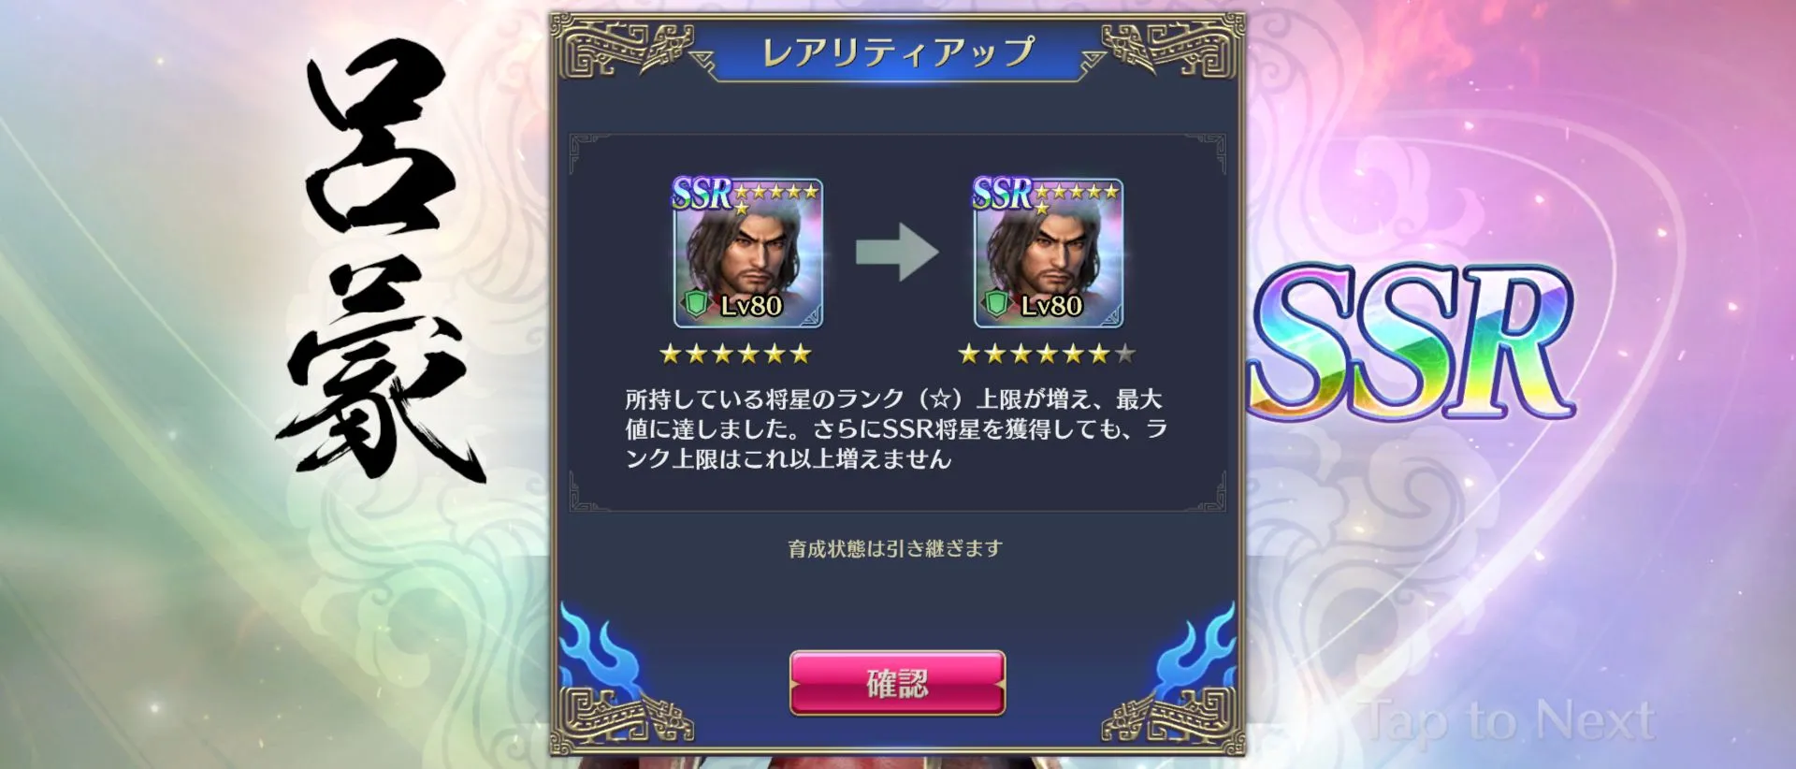The height and width of the screenshot is (769, 1796).
Task: Click the Lv80 label on left portrait
Action: (751, 306)
